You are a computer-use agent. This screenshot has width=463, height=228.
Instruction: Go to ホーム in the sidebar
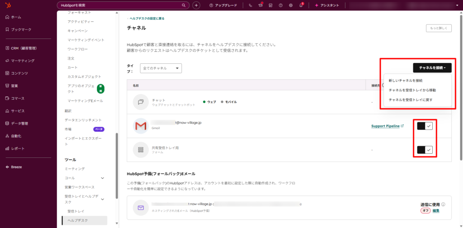(x=14, y=17)
